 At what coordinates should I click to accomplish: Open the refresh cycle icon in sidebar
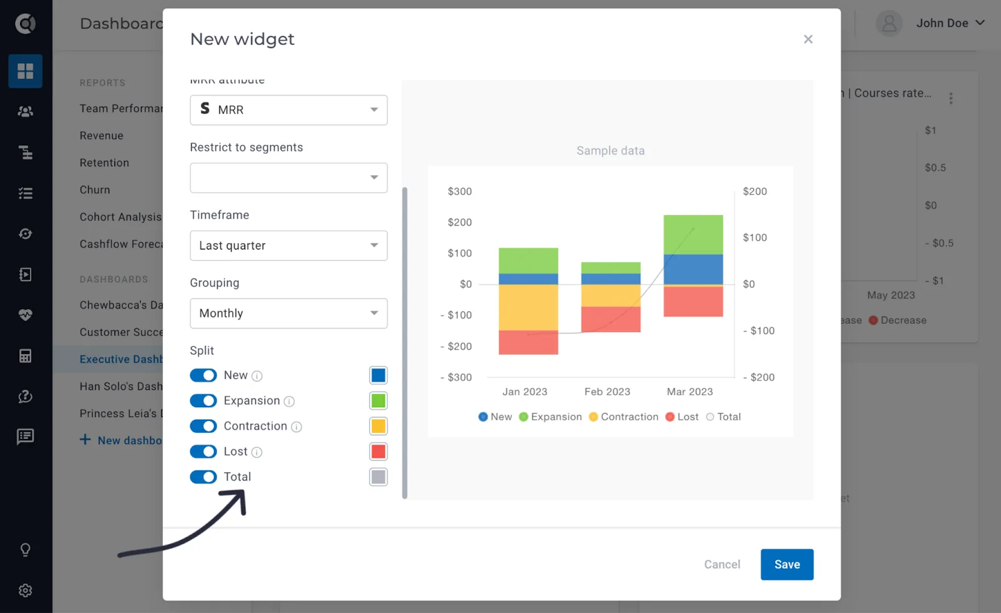coord(26,234)
